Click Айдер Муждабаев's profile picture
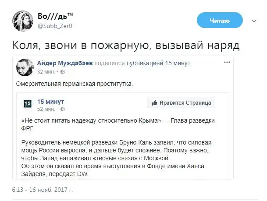267x201 pixels. [x=25, y=67]
